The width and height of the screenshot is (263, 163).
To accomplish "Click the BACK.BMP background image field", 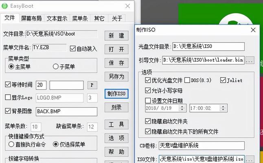I will pos(67,112).
